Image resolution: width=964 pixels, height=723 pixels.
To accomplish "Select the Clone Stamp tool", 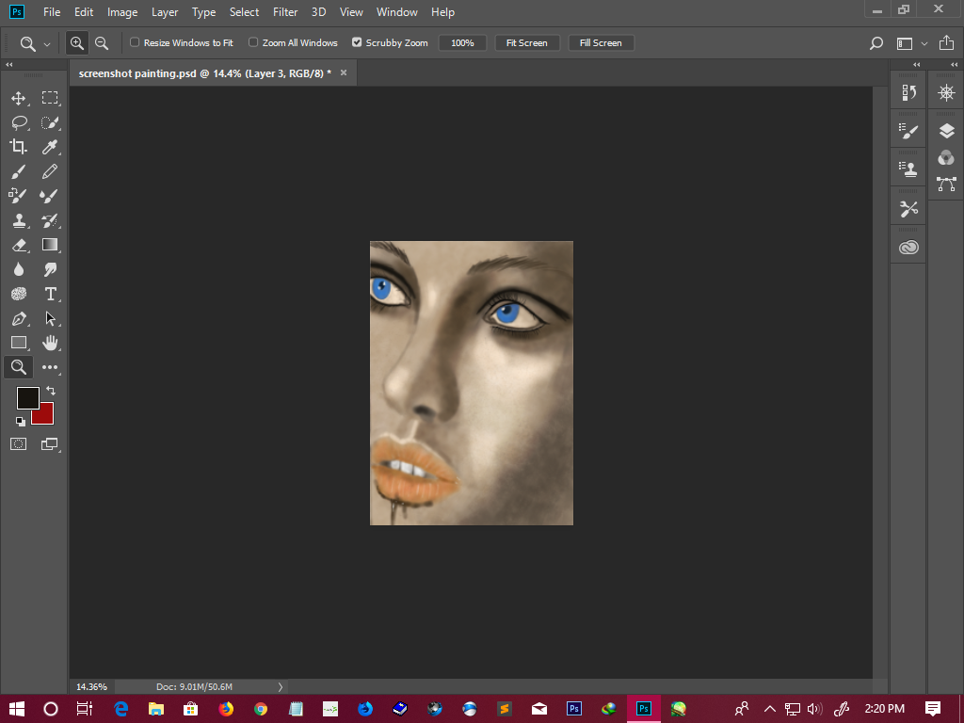I will 18,220.
